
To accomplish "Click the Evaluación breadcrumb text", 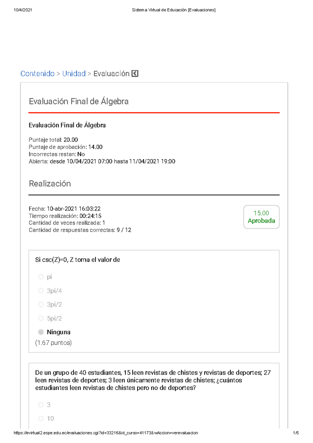I will pyautogui.click(x=111, y=74).
